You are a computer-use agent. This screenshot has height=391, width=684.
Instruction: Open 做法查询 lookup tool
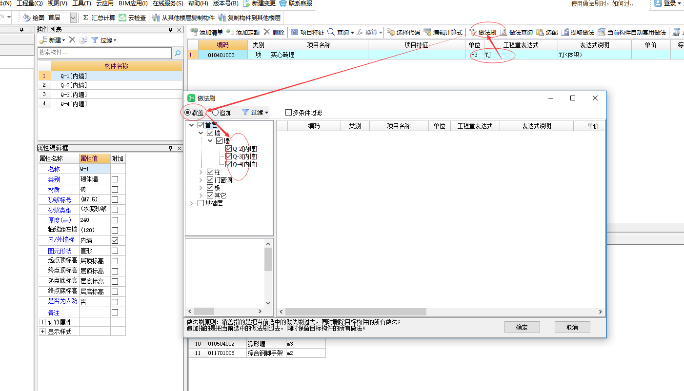click(516, 32)
